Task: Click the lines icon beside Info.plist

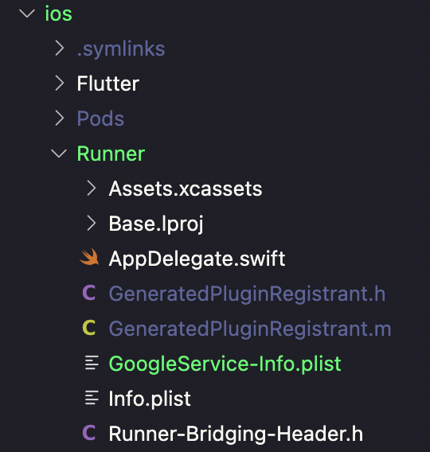Action: [92, 398]
